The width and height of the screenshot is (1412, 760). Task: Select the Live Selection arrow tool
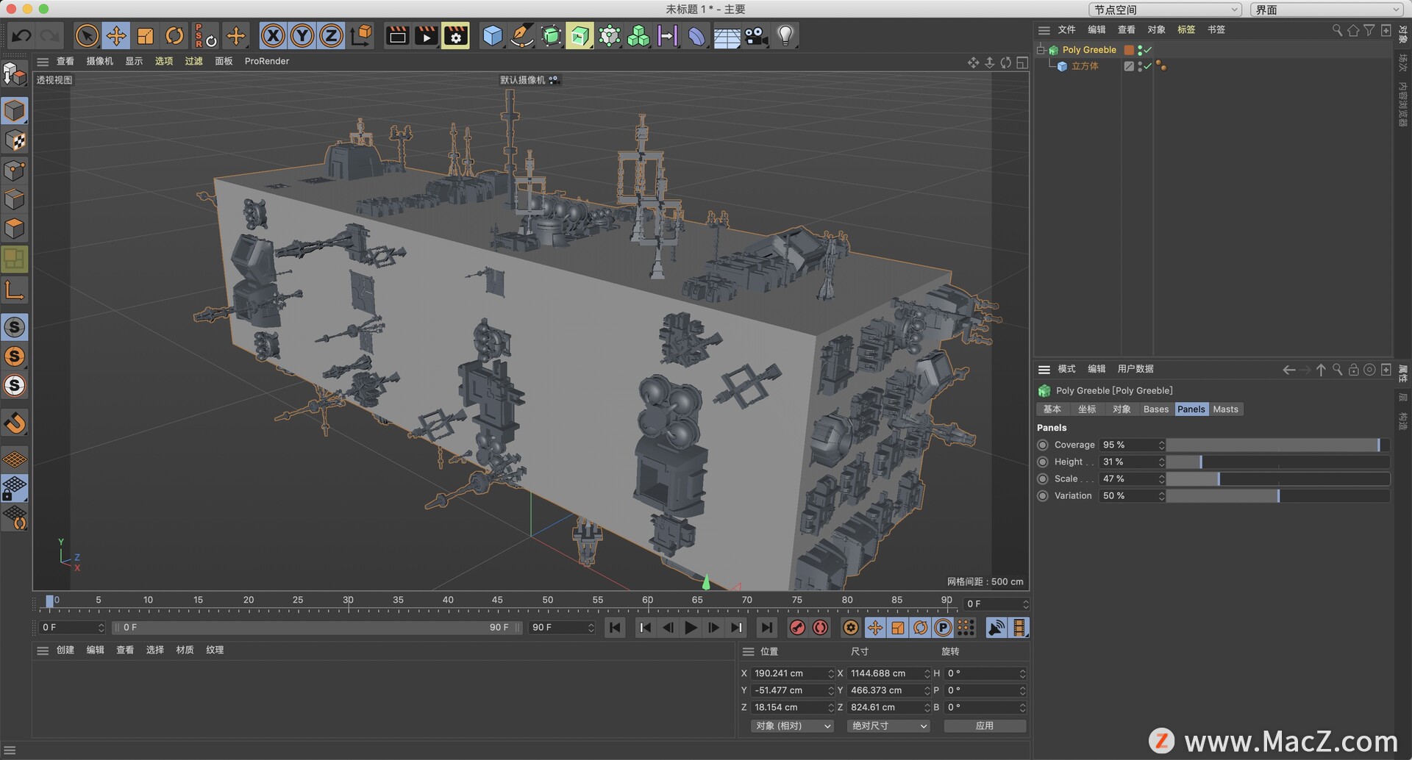[x=87, y=35]
